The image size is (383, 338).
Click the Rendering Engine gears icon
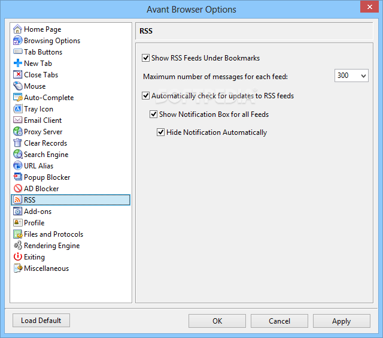[17, 245]
